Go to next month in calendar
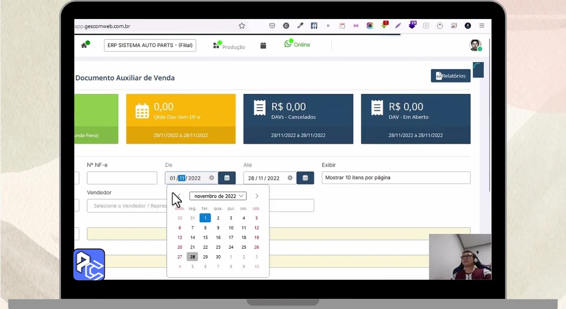 (257, 196)
